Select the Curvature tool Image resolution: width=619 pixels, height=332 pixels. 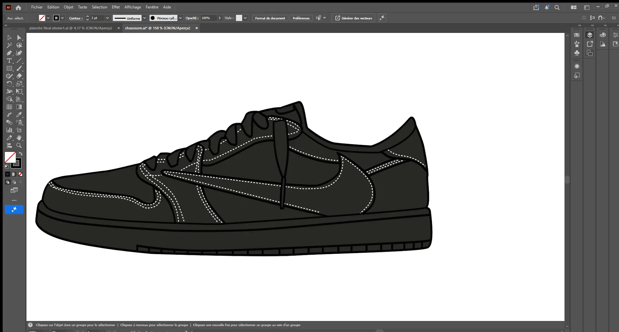[19, 53]
